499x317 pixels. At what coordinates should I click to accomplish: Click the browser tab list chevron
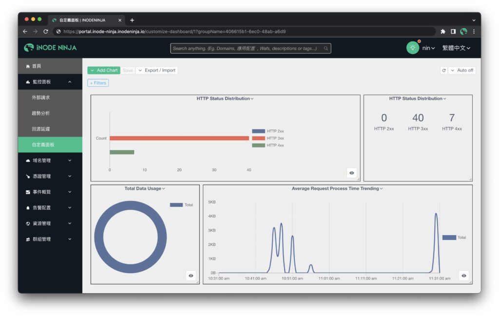[474, 20]
